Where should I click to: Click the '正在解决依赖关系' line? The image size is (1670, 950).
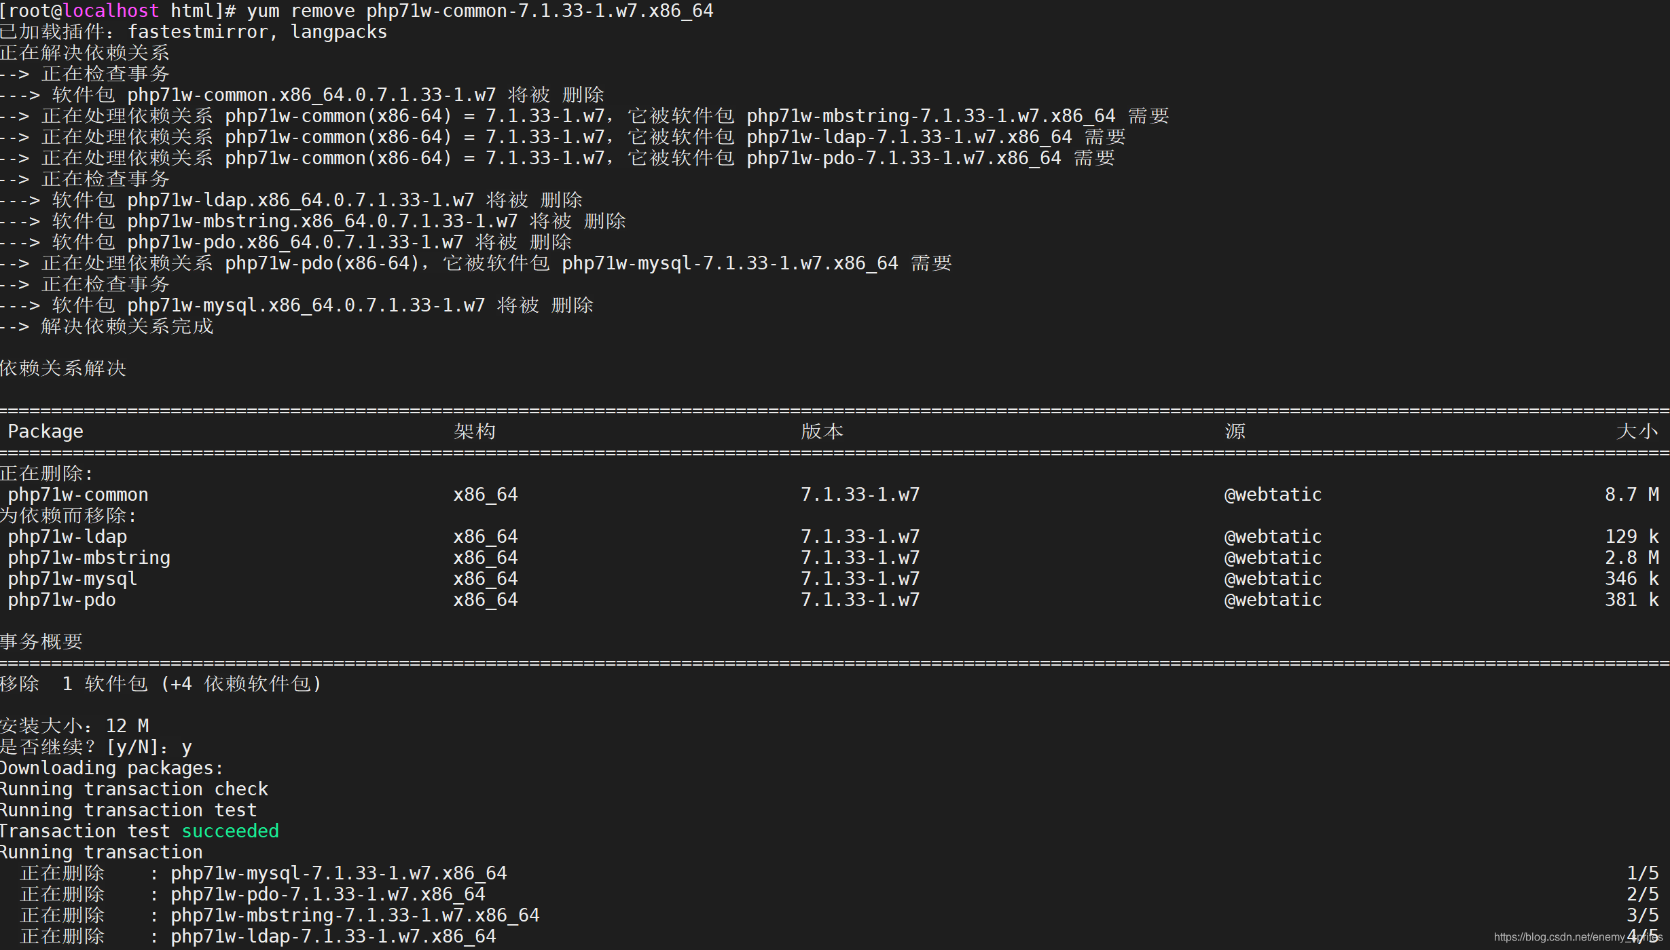pos(85,53)
